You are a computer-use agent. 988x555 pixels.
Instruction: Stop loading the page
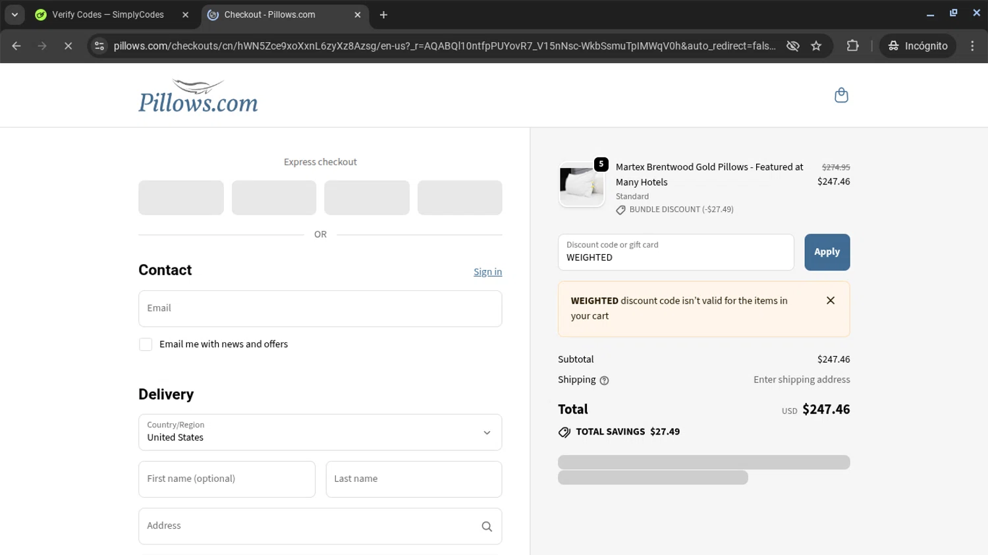pyautogui.click(x=68, y=45)
